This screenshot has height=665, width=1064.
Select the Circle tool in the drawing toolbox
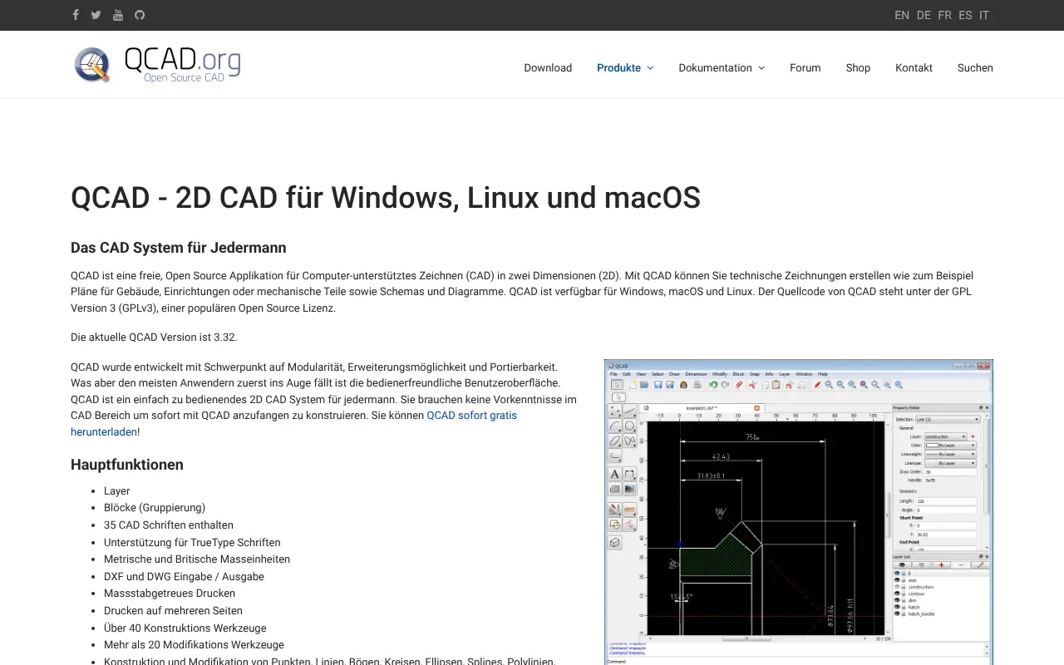(x=629, y=425)
